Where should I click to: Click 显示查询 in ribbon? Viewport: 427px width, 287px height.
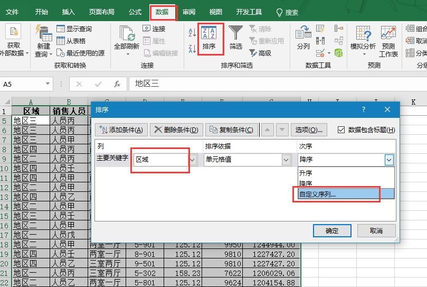tap(74, 29)
